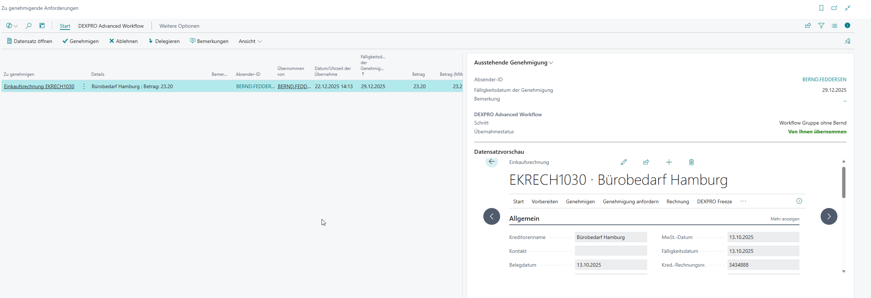Click the plus icon to add new
This screenshot has height=298, width=871.
(669, 162)
